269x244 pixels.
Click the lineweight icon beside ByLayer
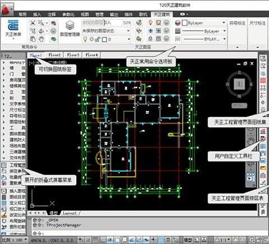178,31
